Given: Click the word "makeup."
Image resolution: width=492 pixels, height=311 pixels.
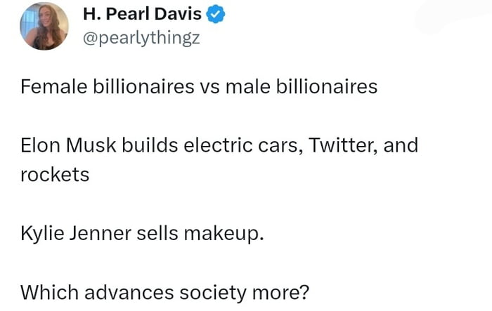Looking at the screenshot, I should pyautogui.click(x=224, y=232).
